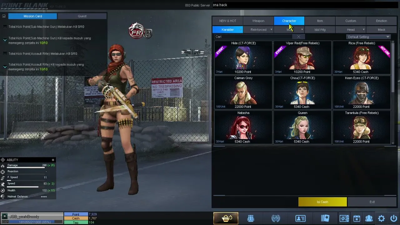Toggle checked Sub Machine Gun Kill kepada musuh mission
The height and width of the screenshot is (225, 400).
(x=5, y=40)
